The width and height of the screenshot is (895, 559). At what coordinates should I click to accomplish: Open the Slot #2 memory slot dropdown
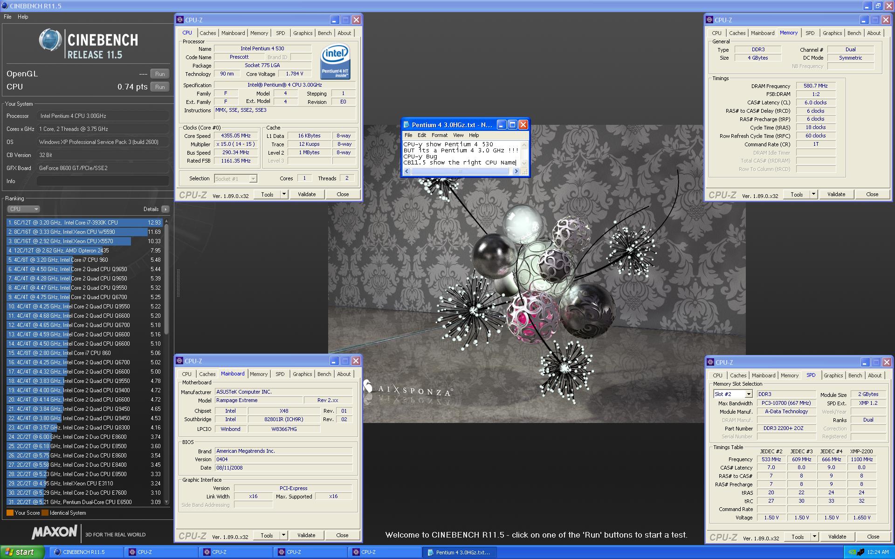pos(733,394)
